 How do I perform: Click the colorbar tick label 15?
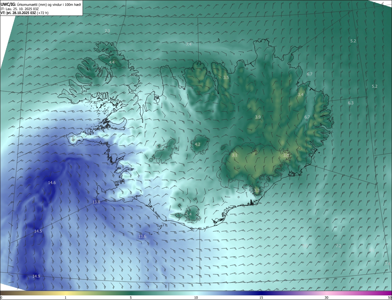tap(261, 298)
